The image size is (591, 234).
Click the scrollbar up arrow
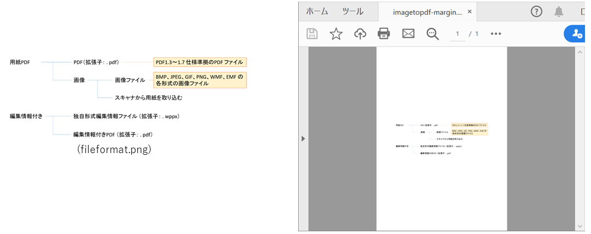(580, 52)
